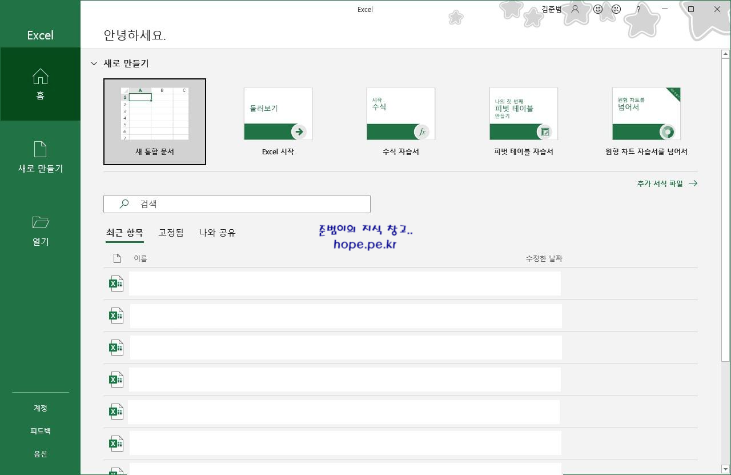Switch to the 최근 항목 tab
The height and width of the screenshot is (475, 731).
coord(124,233)
